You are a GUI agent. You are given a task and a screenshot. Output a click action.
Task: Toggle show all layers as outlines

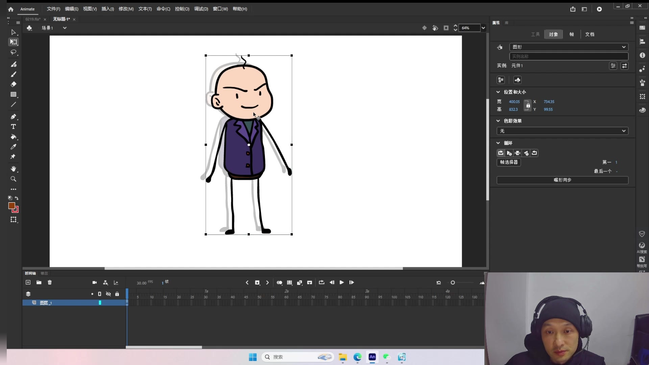100,294
